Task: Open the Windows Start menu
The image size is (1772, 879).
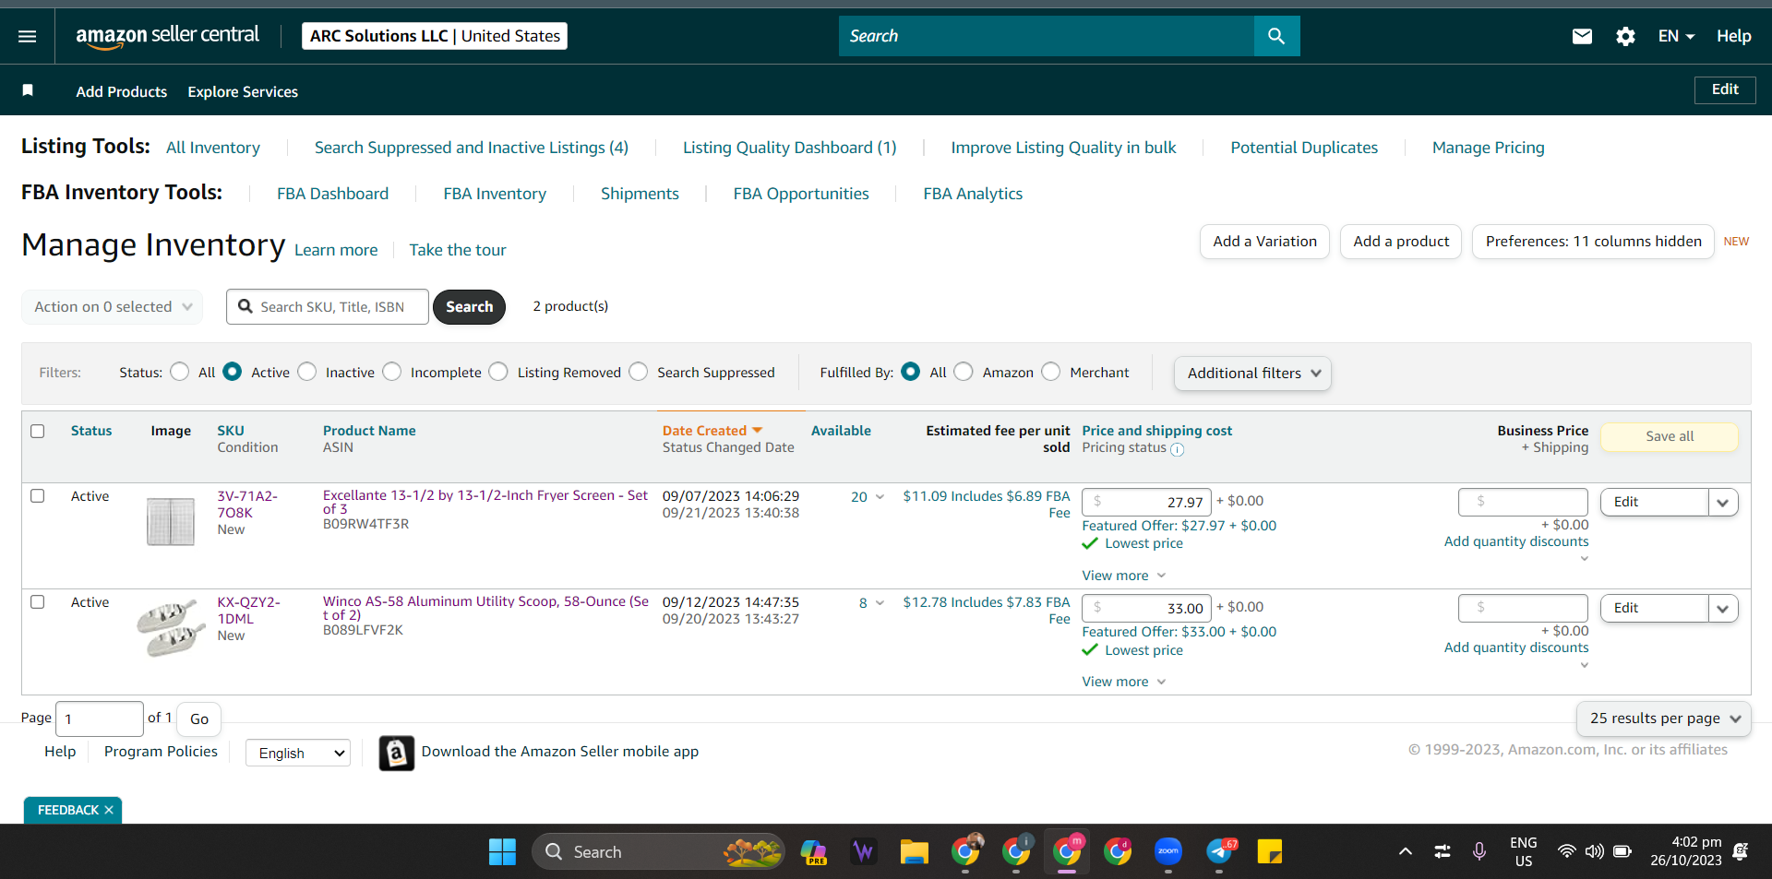Action: click(x=502, y=851)
